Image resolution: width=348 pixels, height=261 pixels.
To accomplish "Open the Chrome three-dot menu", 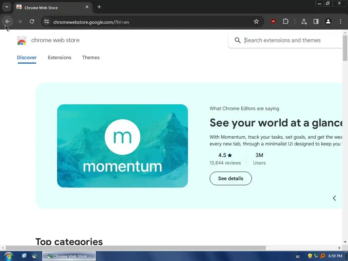I will click(x=341, y=21).
